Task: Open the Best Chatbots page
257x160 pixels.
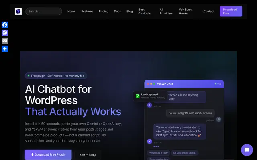Action: pos(145,12)
